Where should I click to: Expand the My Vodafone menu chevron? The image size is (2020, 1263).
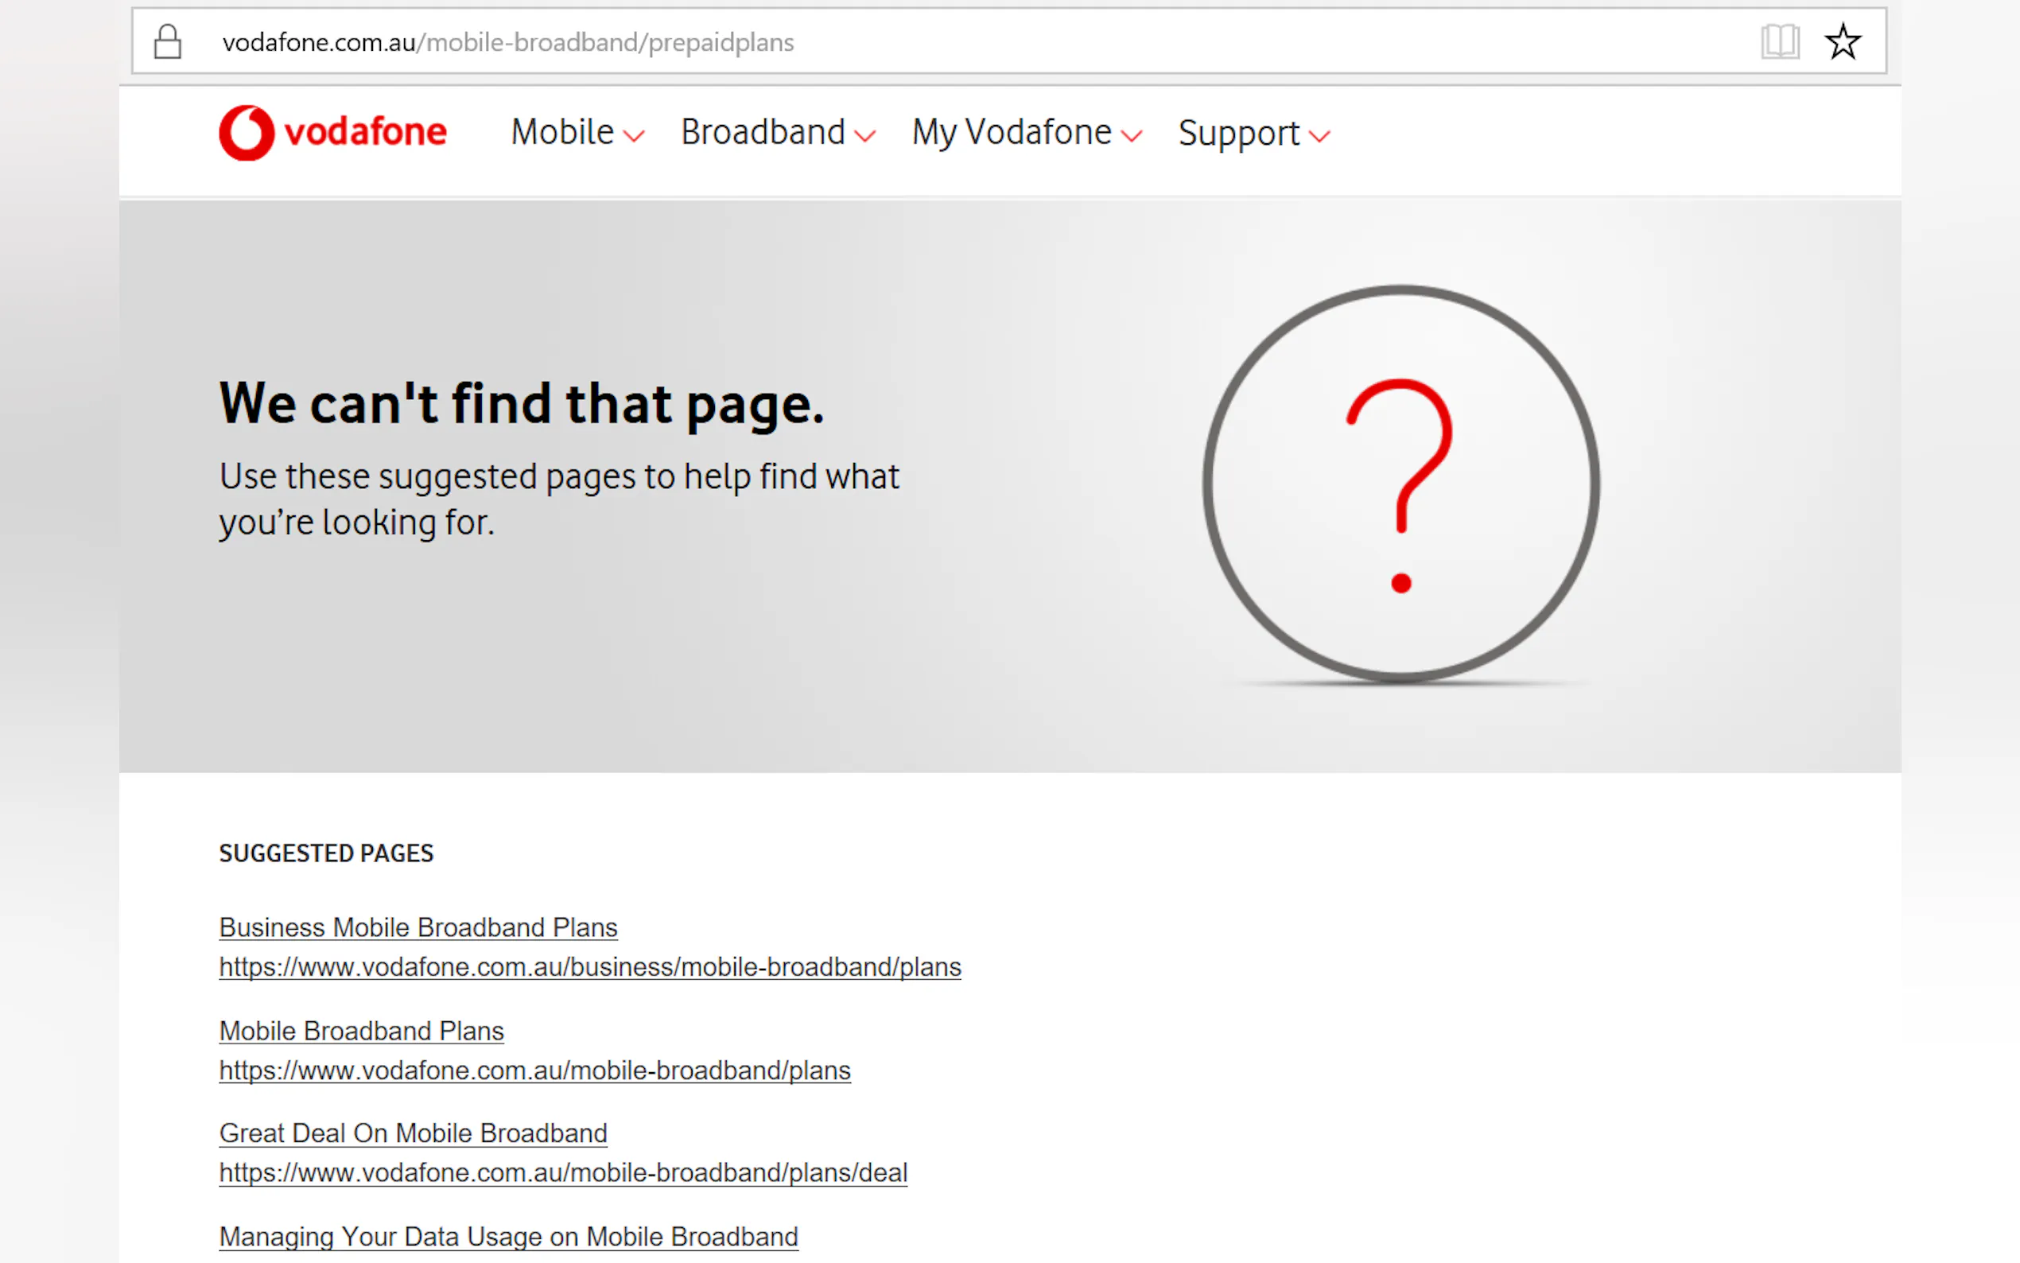[x=1132, y=136]
